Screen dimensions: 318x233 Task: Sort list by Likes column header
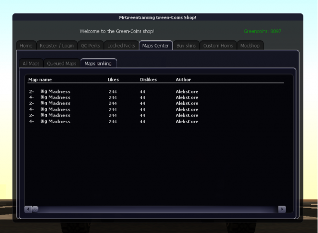[113, 79]
